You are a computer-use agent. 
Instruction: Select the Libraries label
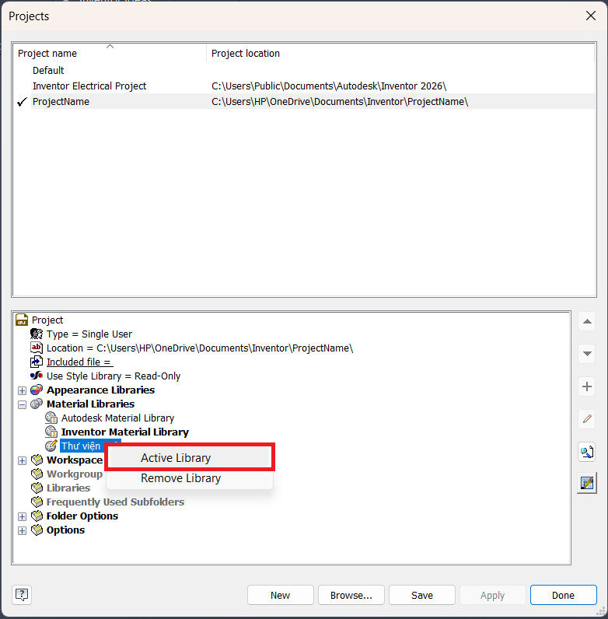(68, 488)
